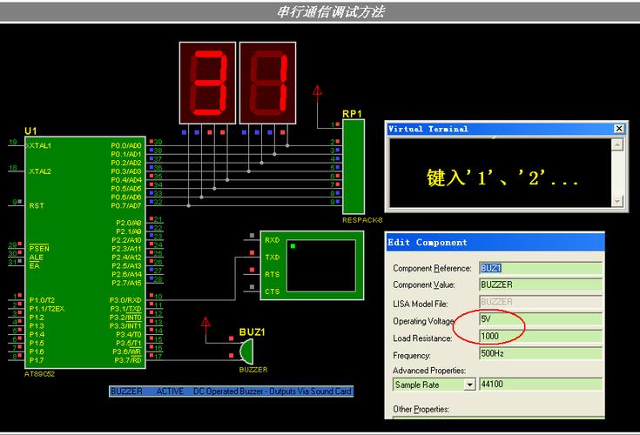Click the RXD pin label on terminal
Viewport: 640px width, 435px height.
tap(273, 240)
